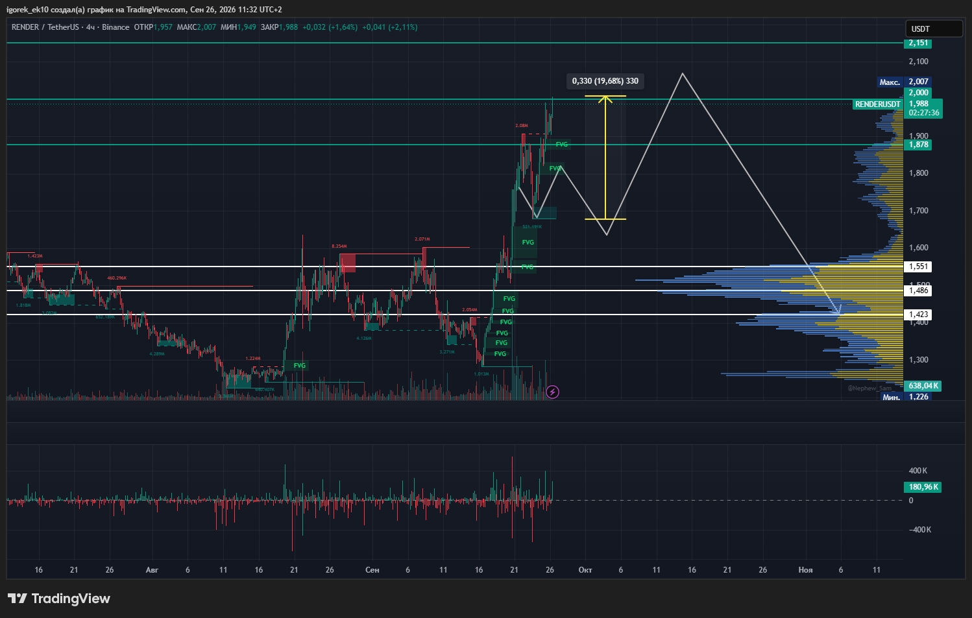
Task: Click the 0,330 (19,68%) measurement label
Action: pos(605,81)
